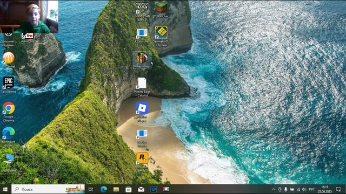
Task: Click the blue-bordered app icon in taskbar
Action: (154, 189)
